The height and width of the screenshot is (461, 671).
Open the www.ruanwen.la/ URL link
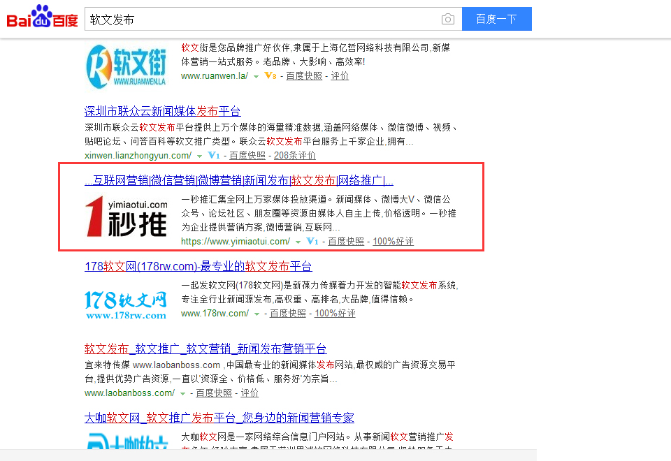(215, 75)
